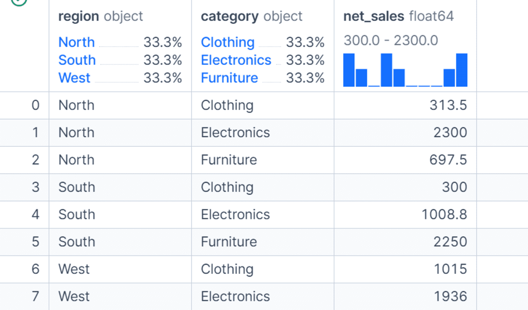Click Electronics in the category summary list
This screenshot has width=528, height=310.
(236, 60)
